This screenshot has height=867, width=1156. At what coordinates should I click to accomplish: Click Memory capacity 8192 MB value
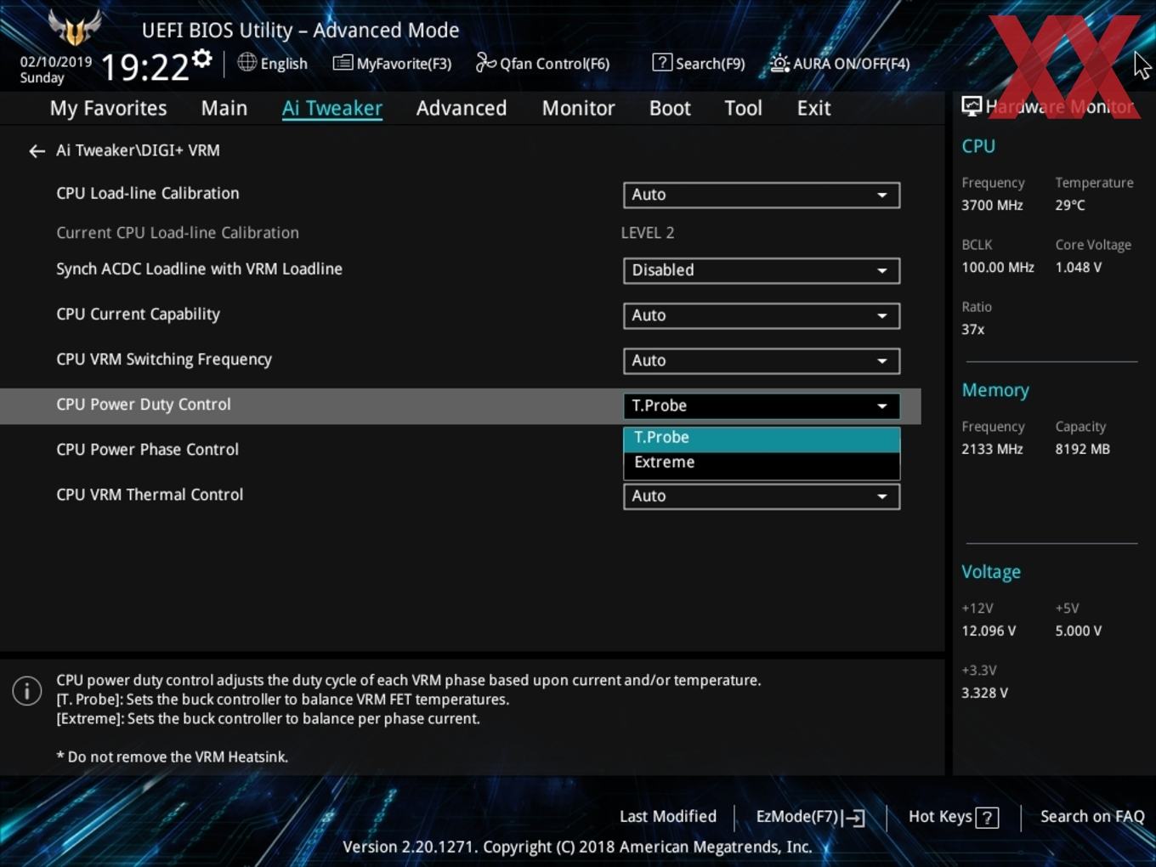1082,449
